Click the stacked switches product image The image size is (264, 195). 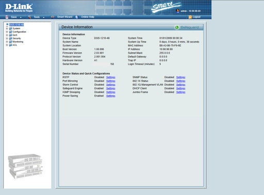click(25, 166)
